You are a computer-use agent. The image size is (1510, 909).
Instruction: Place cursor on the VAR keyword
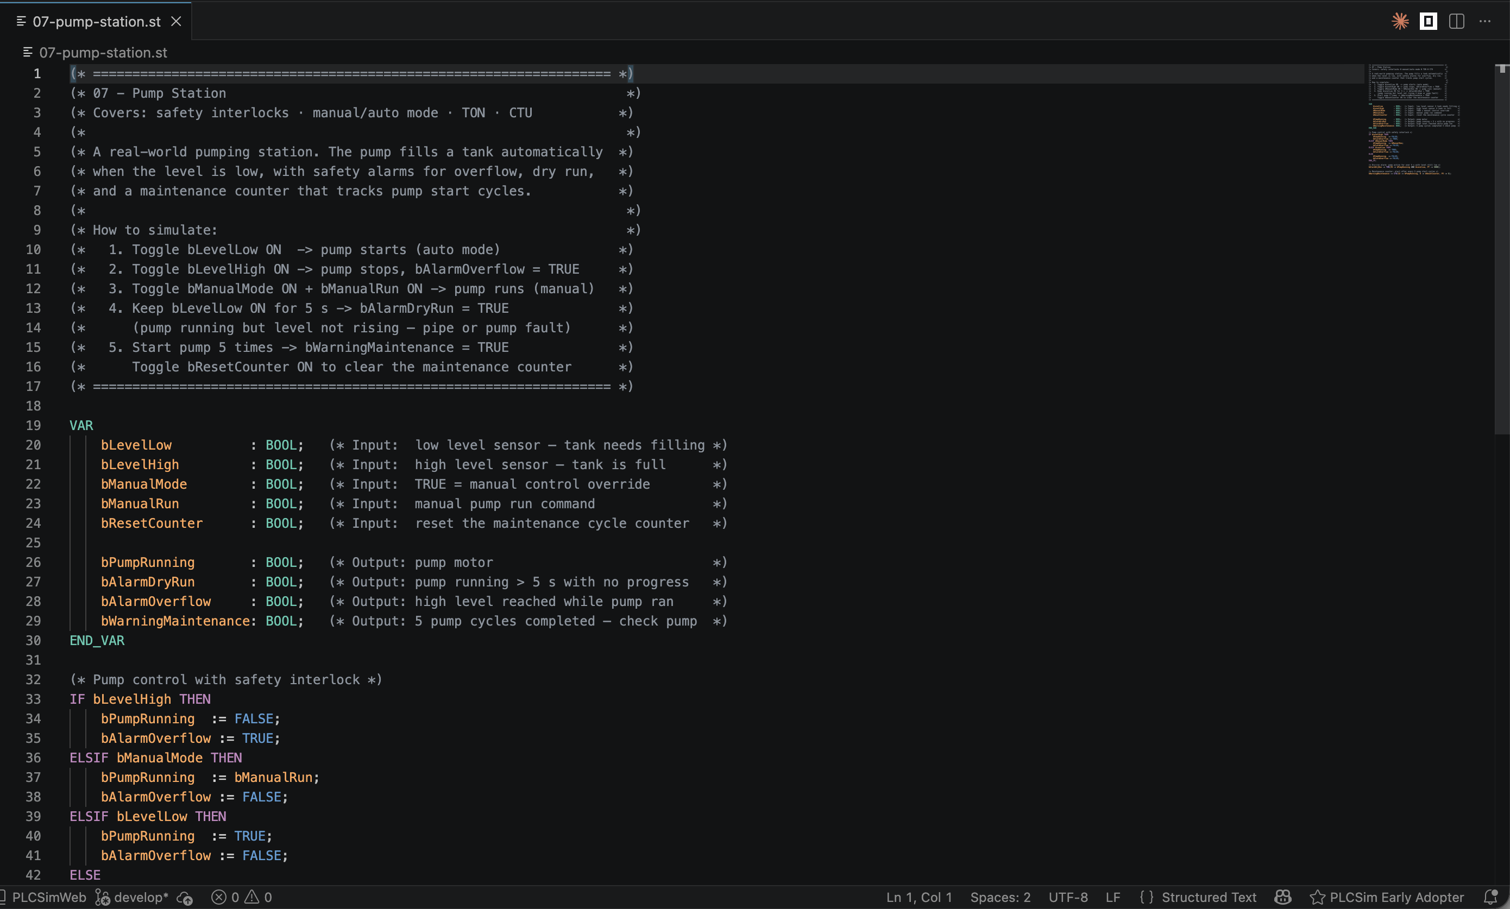pyautogui.click(x=81, y=426)
